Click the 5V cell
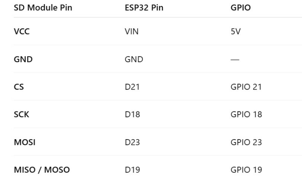 click(x=236, y=31)
